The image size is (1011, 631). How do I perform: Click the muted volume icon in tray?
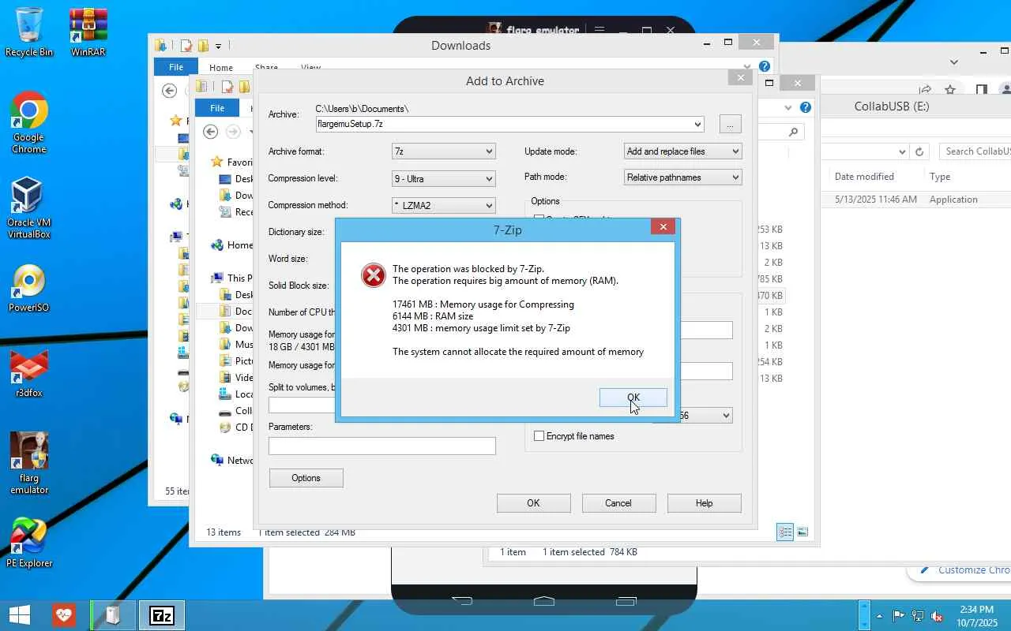(937, 616)
